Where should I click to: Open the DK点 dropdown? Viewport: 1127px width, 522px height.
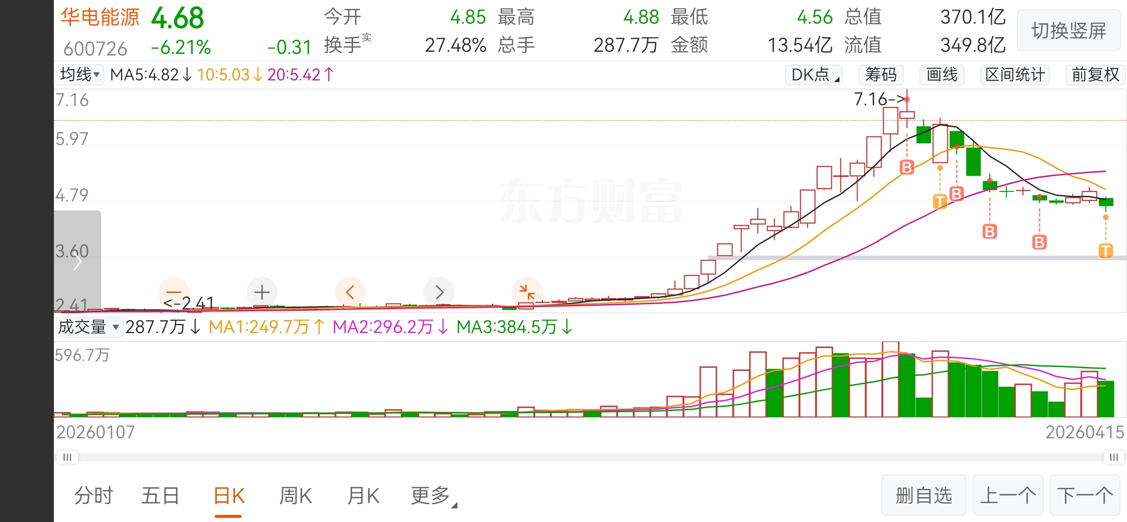pyautogui.click(x=814, y=75)
